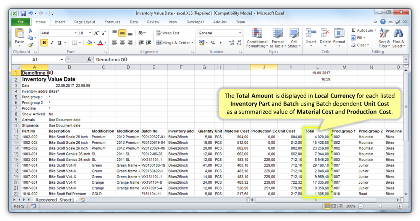Click the Insert Function fx icon
The height and width of the screenshot is (221, 420).
click(x=89, y=59)
